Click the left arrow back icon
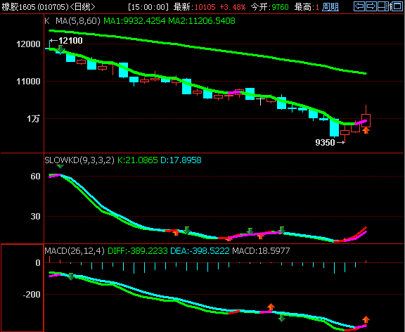Screen dimensions: 405x332 pos(359,6)
